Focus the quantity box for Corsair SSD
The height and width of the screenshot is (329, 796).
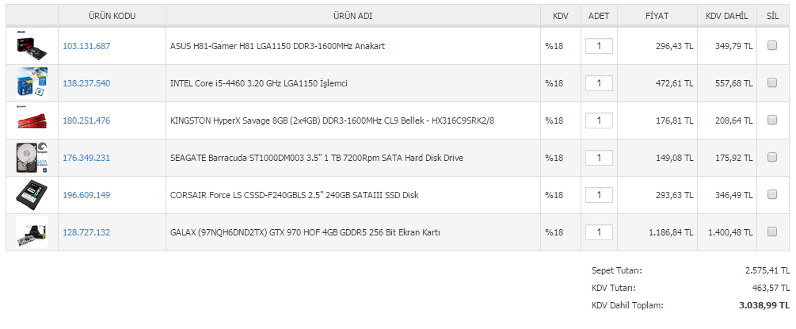[599, 195]
